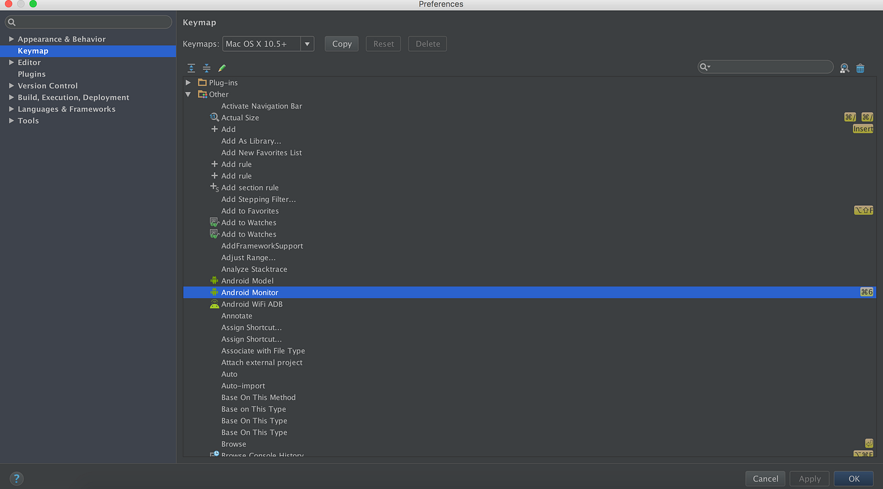This screenshot has height=489, width=883.
Task: Click the expand all nodes icon
Action: tap(191, 68)
